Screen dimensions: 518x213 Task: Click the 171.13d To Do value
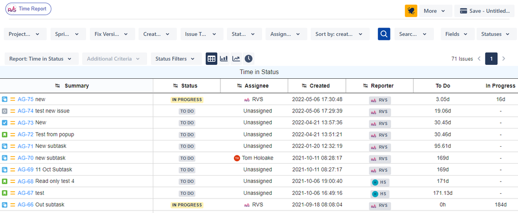[443, 193]
